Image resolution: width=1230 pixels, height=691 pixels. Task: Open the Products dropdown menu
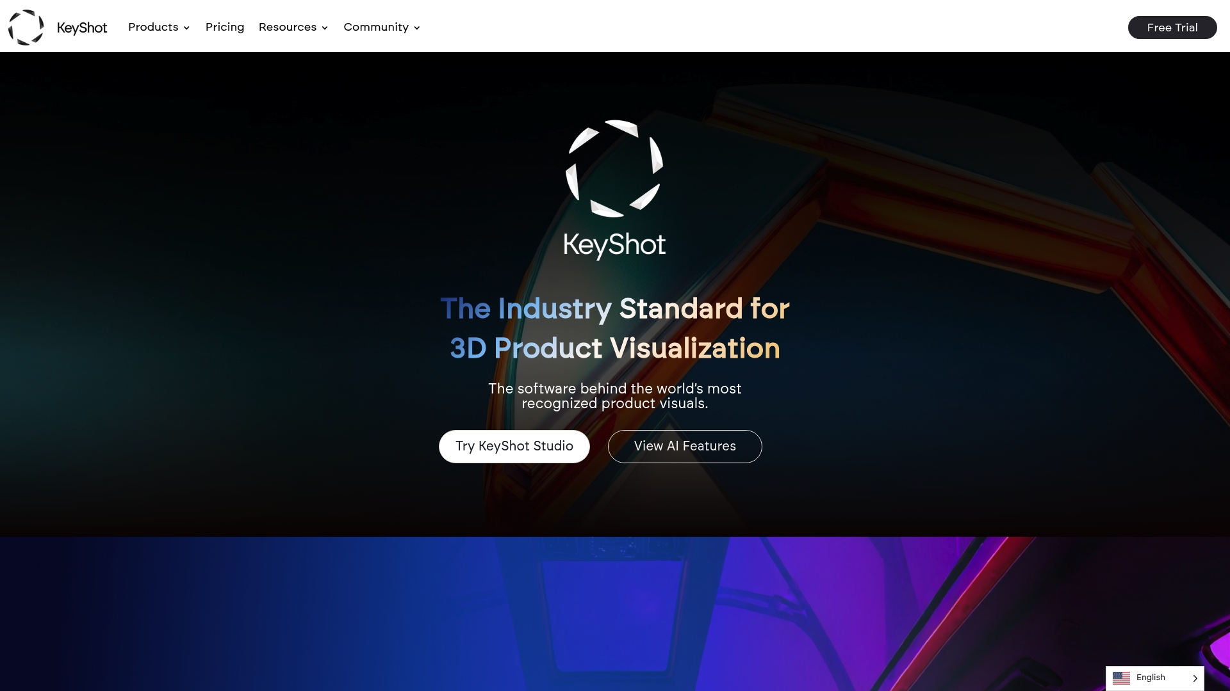coord(159,27)
